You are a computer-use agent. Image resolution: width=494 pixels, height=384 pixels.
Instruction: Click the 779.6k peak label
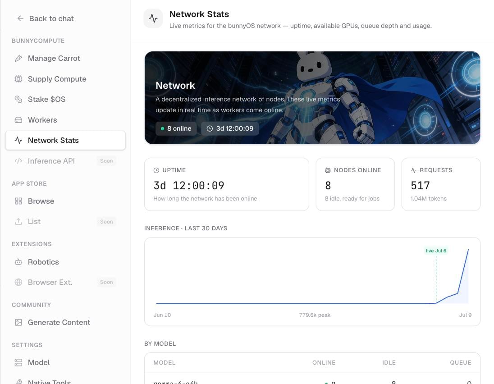[x=315, y=315]
